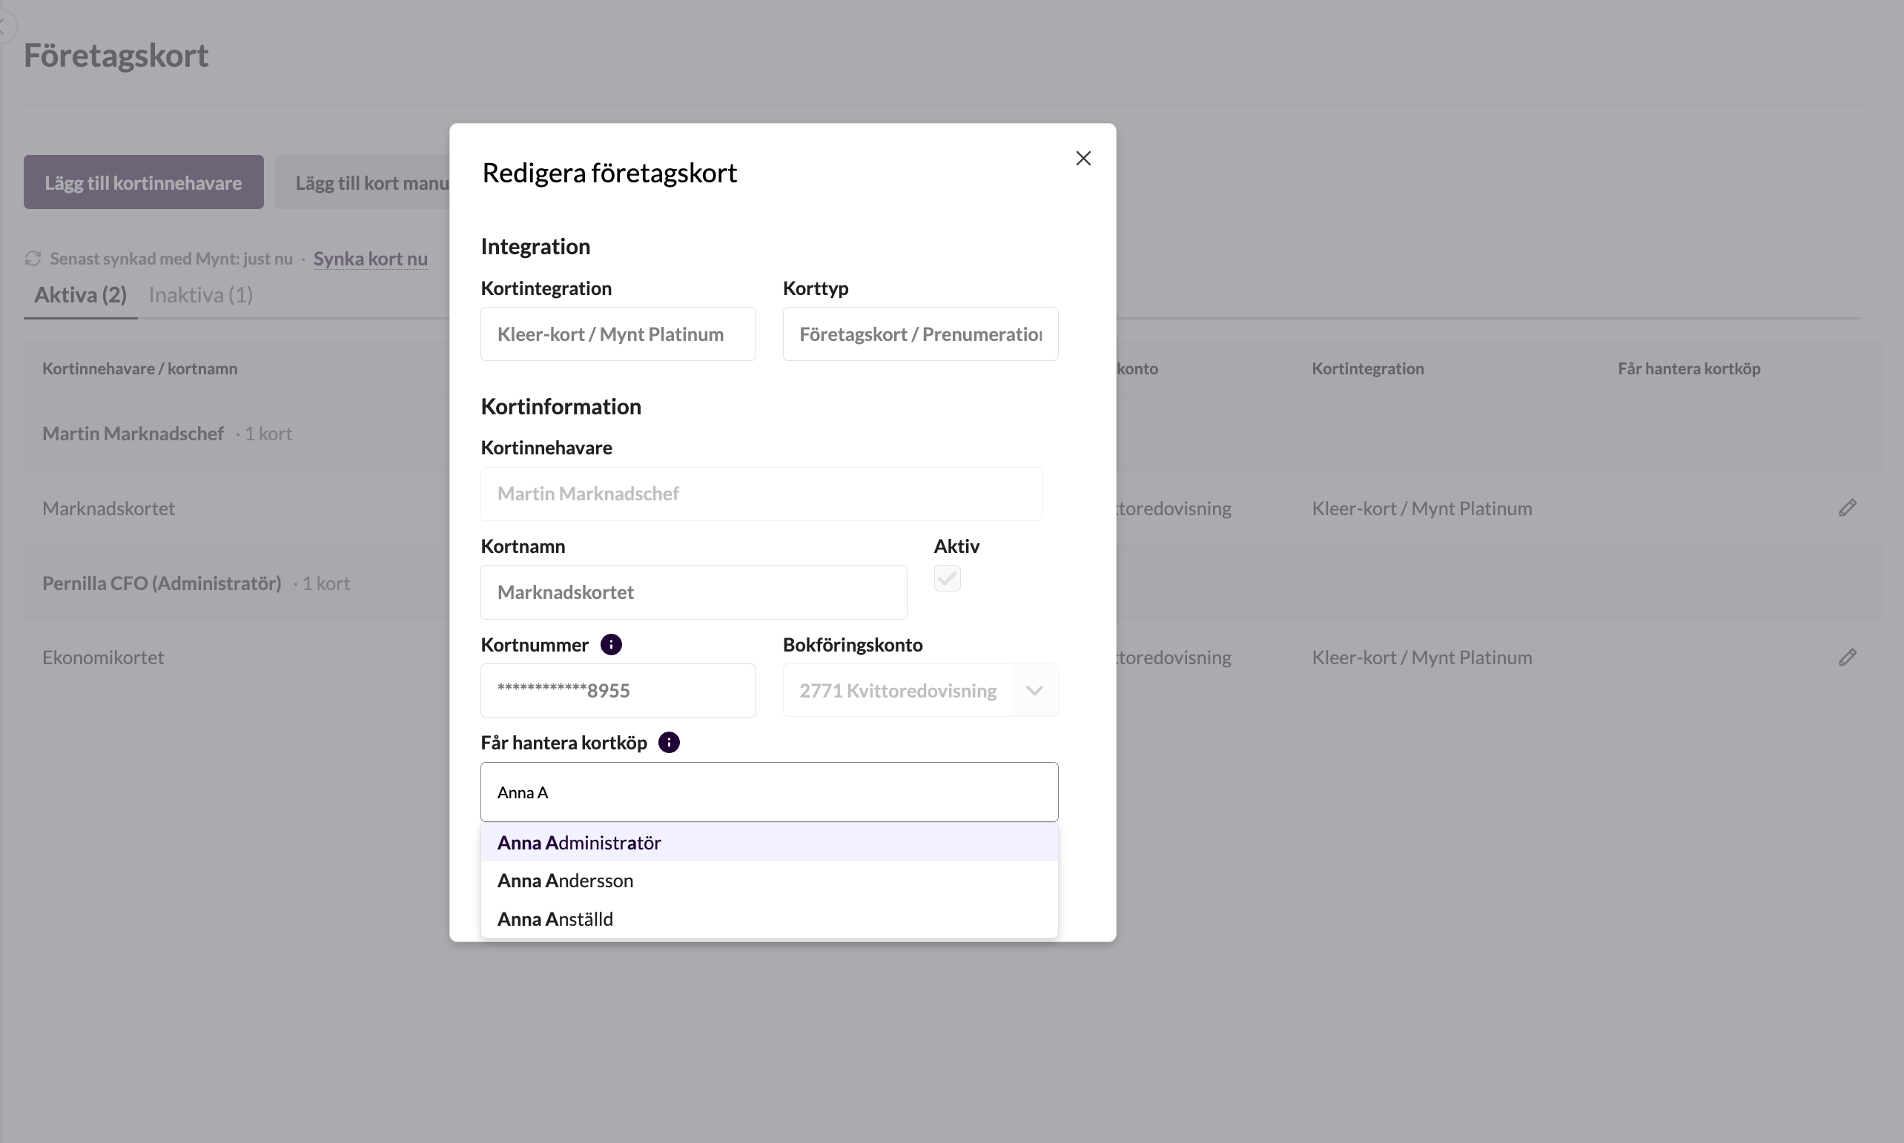
Task: Click the sync refresh icon beside Senast synkad
Action: (33, 259)
